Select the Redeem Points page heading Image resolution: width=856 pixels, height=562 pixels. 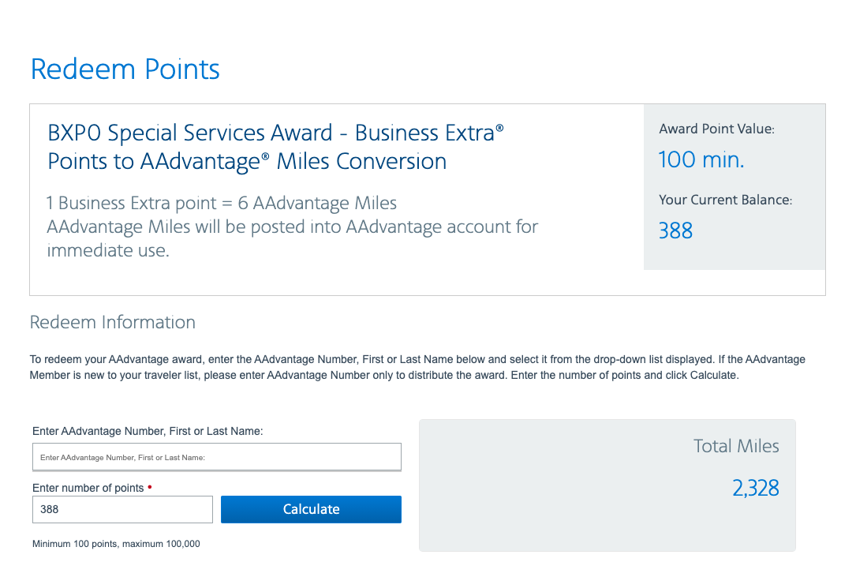coord(125,69)
